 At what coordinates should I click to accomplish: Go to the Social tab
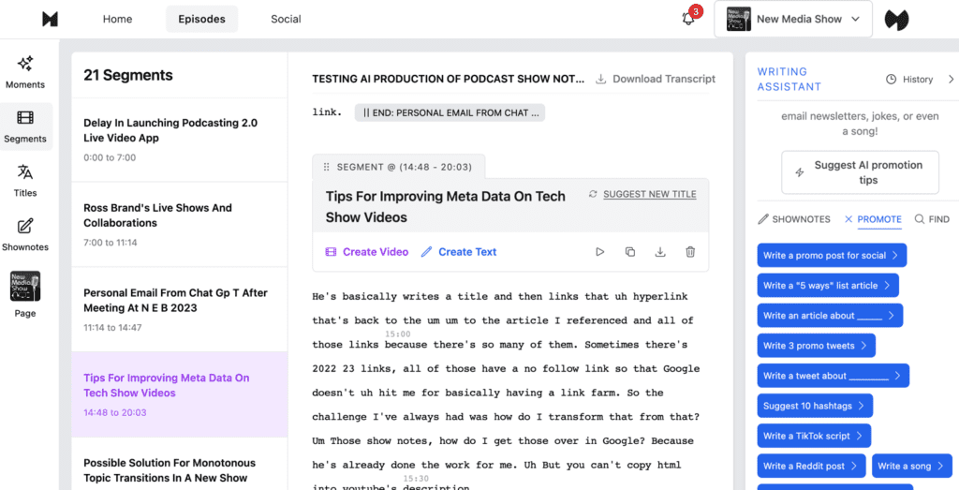tap(287, 19)
